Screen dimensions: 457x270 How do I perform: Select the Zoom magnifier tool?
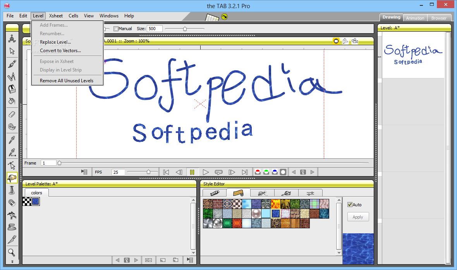tap(12, 252)
